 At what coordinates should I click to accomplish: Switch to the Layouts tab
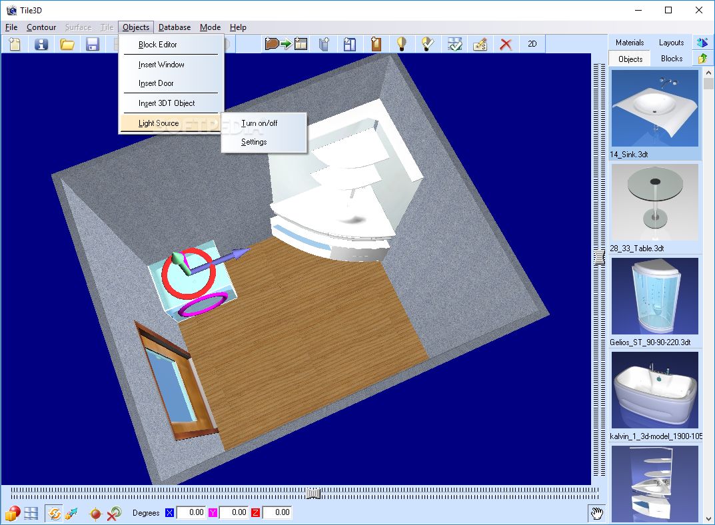click(671, 43)
